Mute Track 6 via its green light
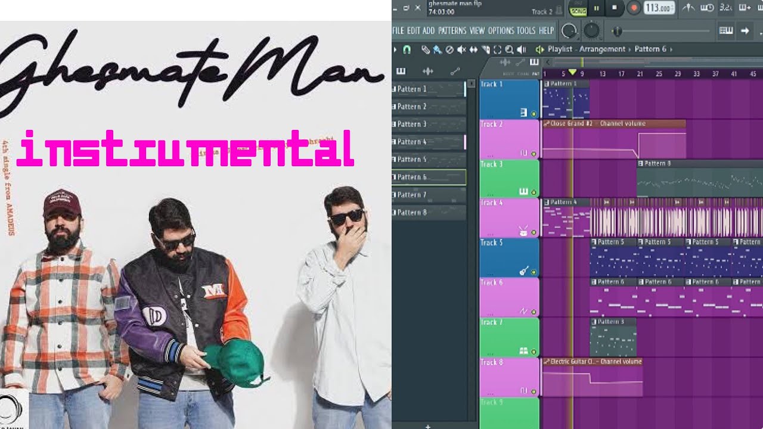Viewport: 763px width, 429px height. tap(534, 312)
